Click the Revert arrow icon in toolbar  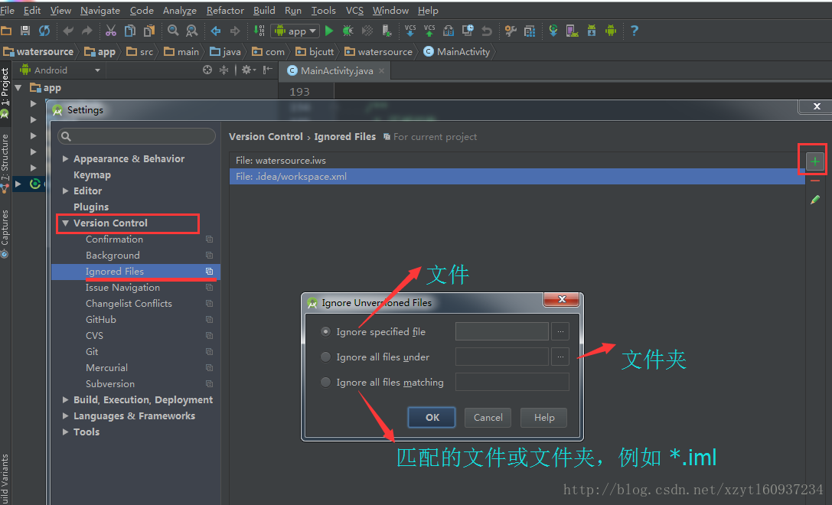(487, 31)
